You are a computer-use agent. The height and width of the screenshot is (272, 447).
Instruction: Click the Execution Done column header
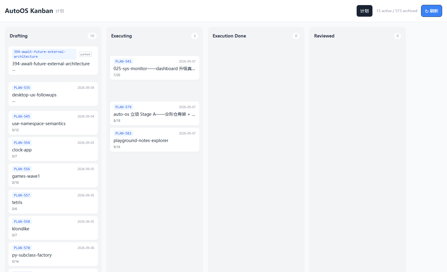(x=229, y=36)
